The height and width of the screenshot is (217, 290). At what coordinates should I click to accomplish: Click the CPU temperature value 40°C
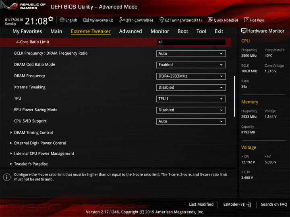[x=268, y=55]
